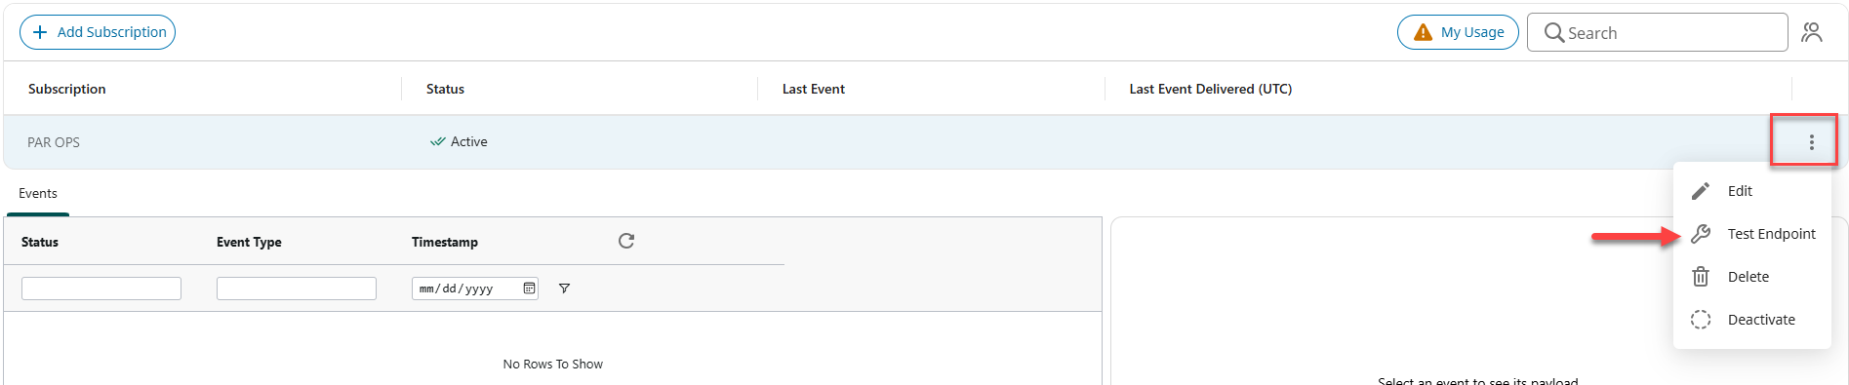This screenshot has width=1849, height=385.
Task: Click into the Search field
Action: (x=1657, y=32)
